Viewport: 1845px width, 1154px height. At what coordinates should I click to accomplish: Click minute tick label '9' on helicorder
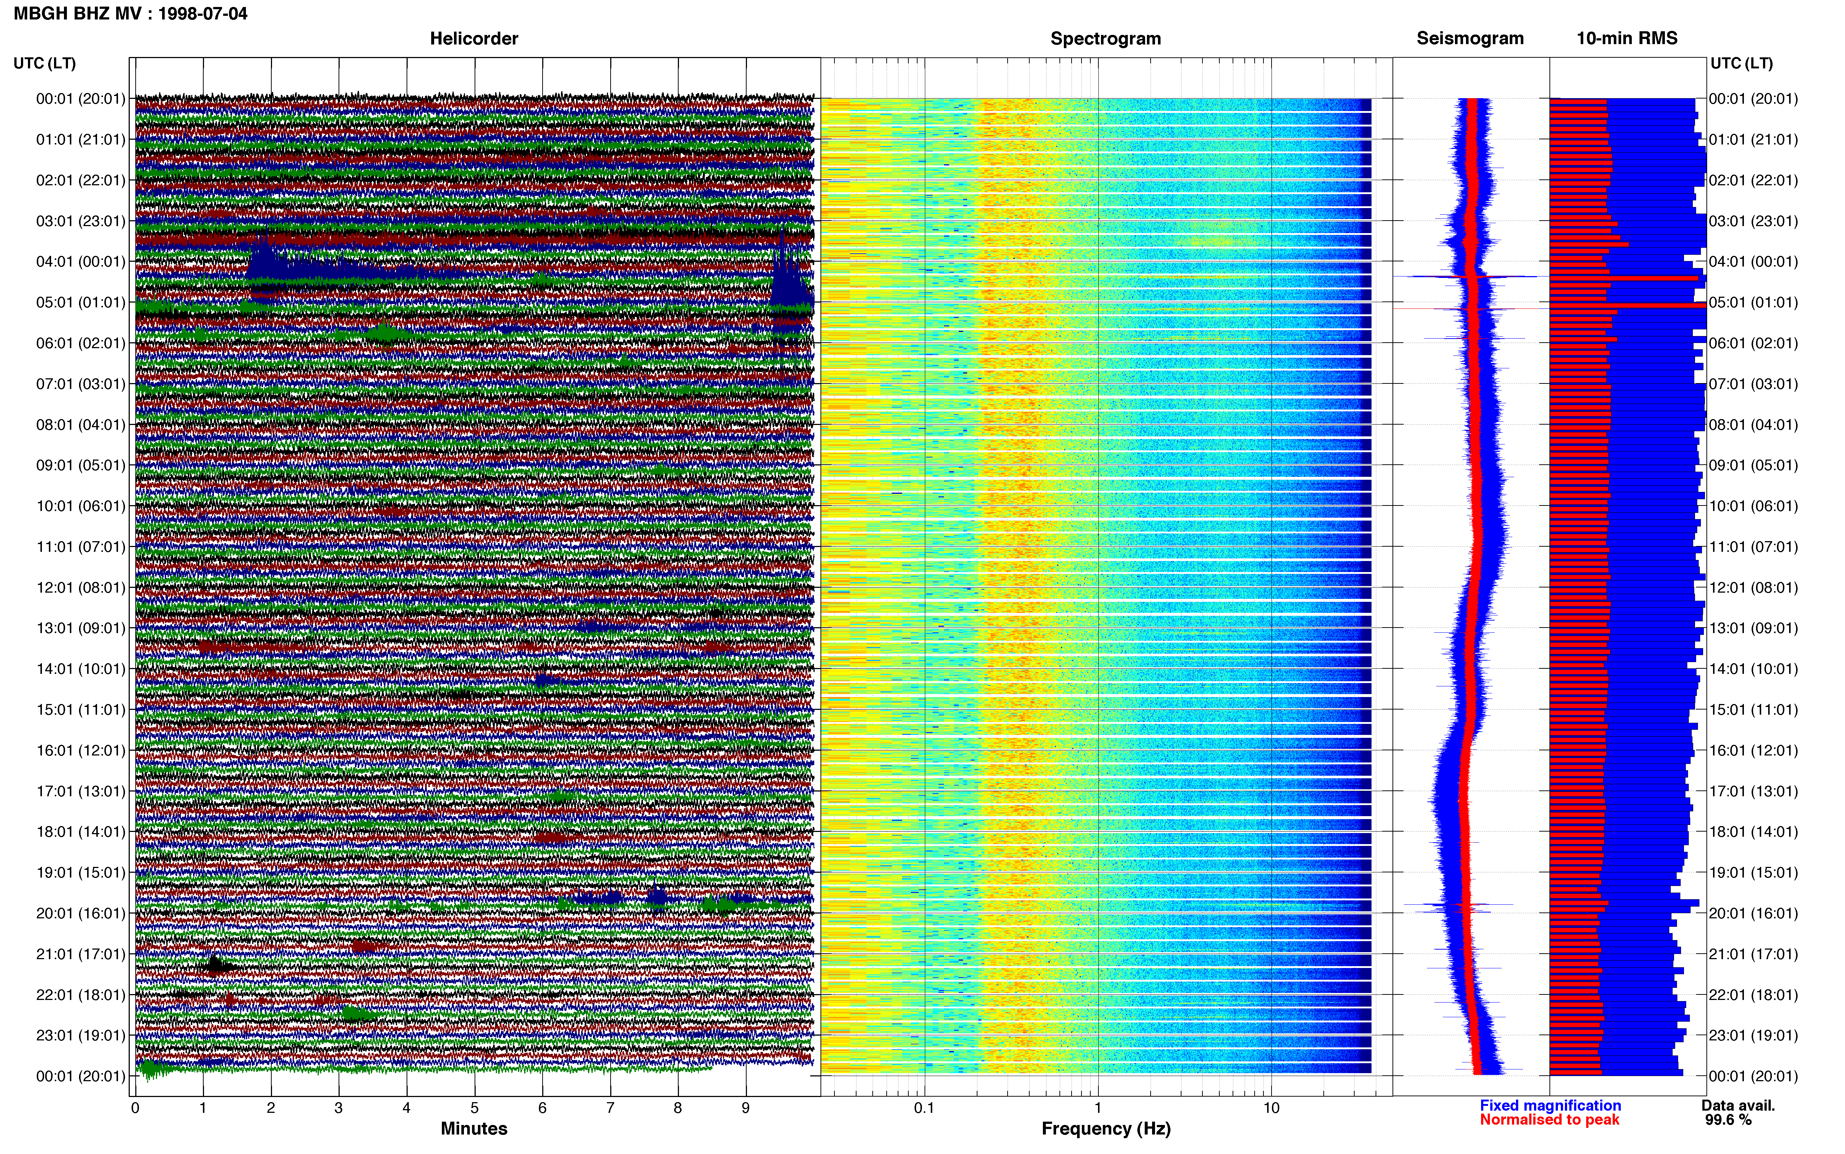coord(745,1108)
